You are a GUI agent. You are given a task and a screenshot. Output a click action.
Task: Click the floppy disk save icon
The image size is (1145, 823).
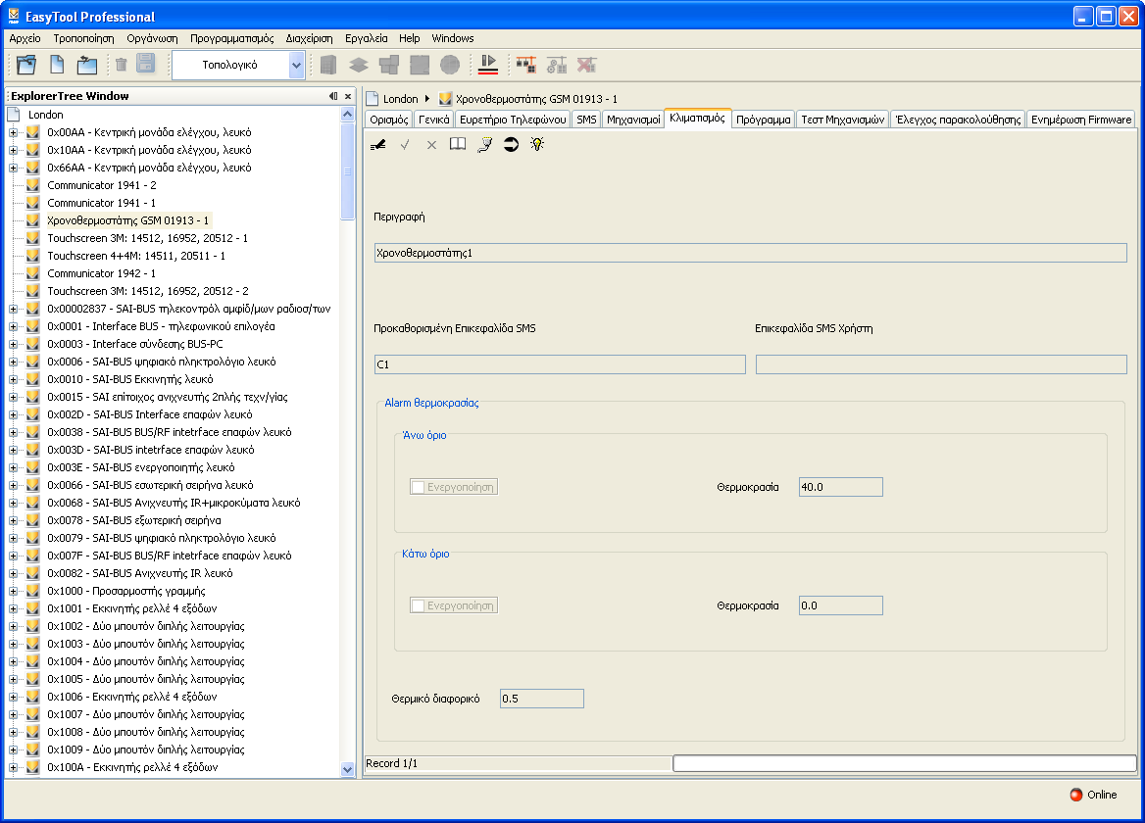(x=146, y=64)
